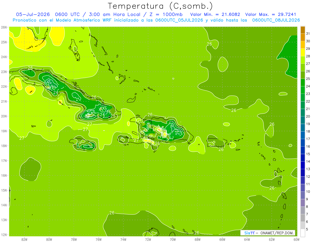Click the '66W' longitude axis label
Screen dimensions: 315x243
[222, 239]
